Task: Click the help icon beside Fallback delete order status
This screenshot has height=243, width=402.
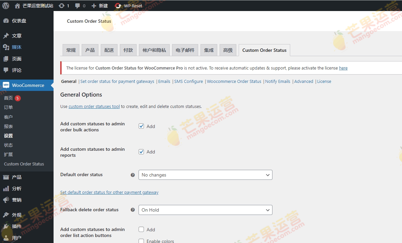Action: (133, 210)
